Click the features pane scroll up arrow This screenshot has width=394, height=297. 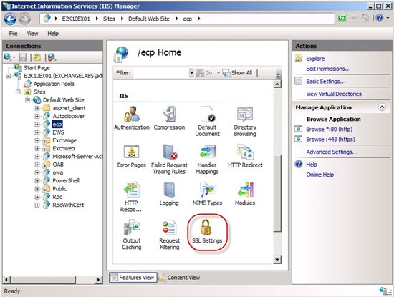coord(277,84)
